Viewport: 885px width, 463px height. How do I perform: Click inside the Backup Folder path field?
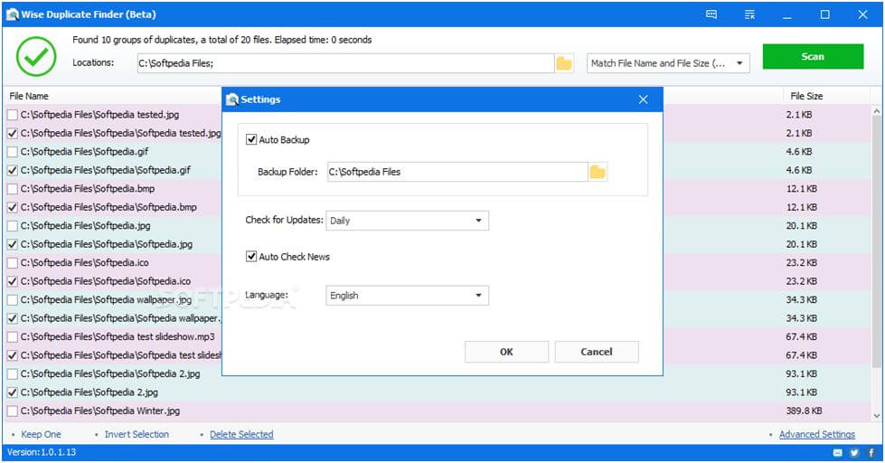[456, 172]
